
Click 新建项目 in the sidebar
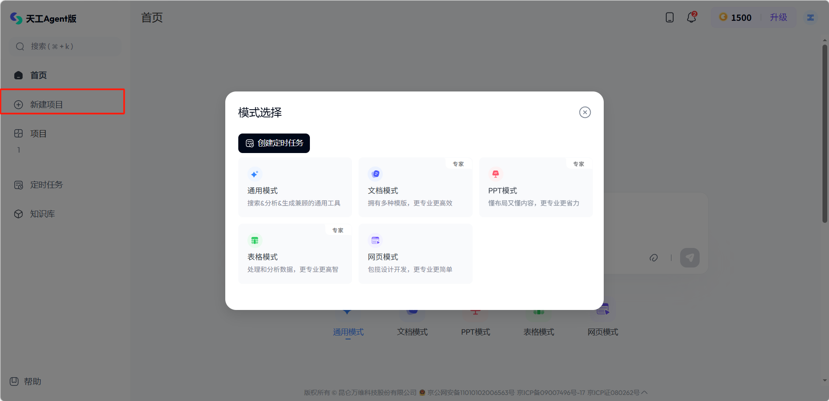[46, 104]
